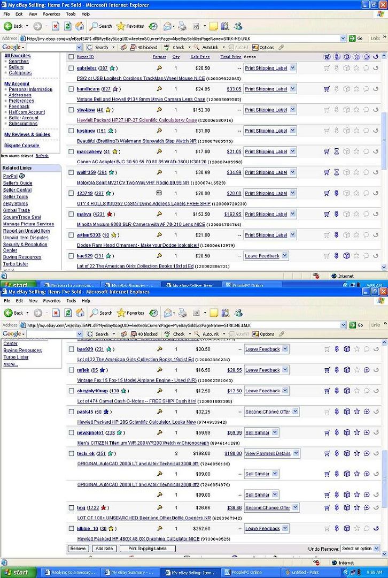Screen dimensions: 388x578
Task: Select the checkbox for stw4jsw's sale
Action: [x=71, y=110]
